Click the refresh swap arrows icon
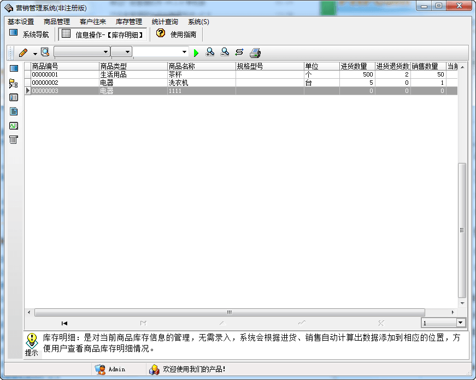The height and width of the screenshot is (380, 476). point(239,52)
